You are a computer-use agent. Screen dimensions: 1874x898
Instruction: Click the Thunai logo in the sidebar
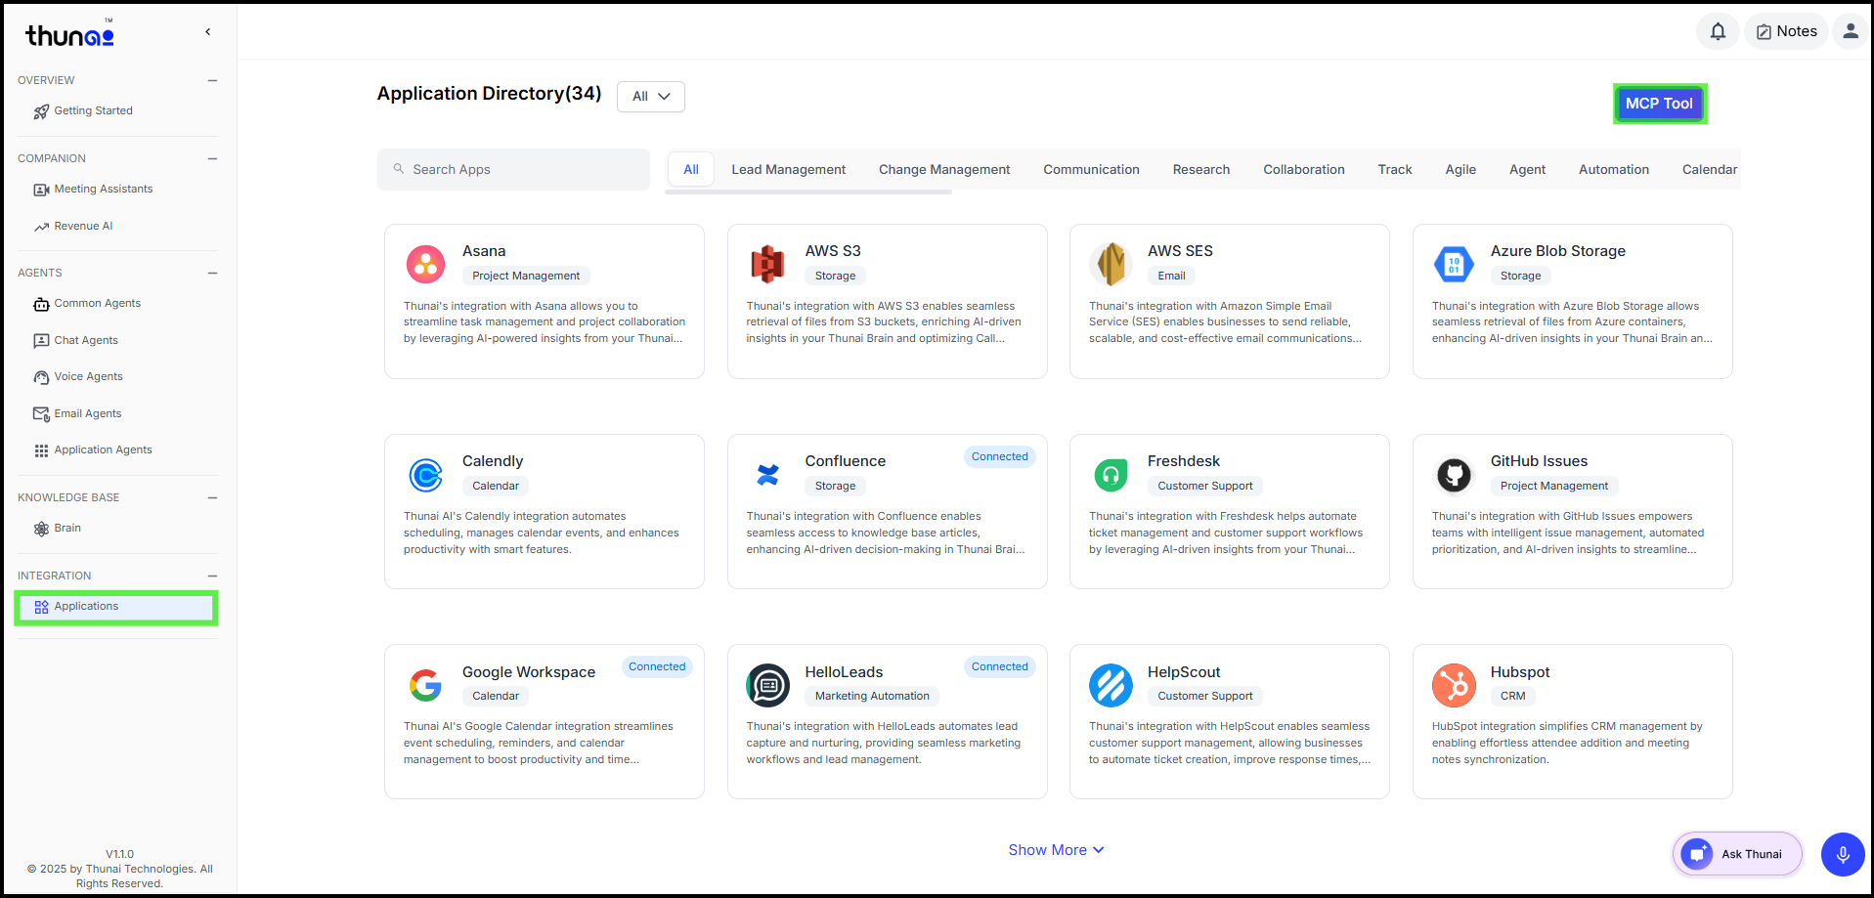tap(69, 34)
